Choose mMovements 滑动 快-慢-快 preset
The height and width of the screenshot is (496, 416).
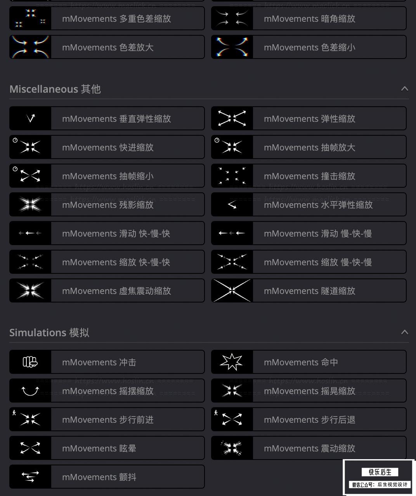(107, 233)
